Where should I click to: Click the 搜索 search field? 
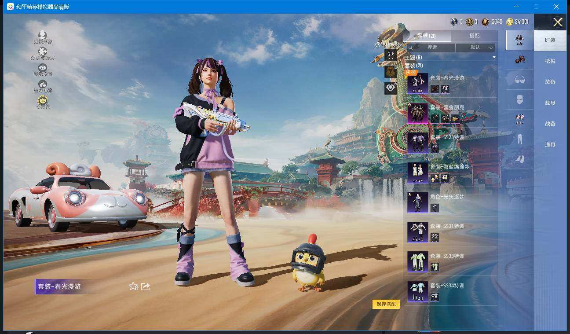click(x=432, y=48)
